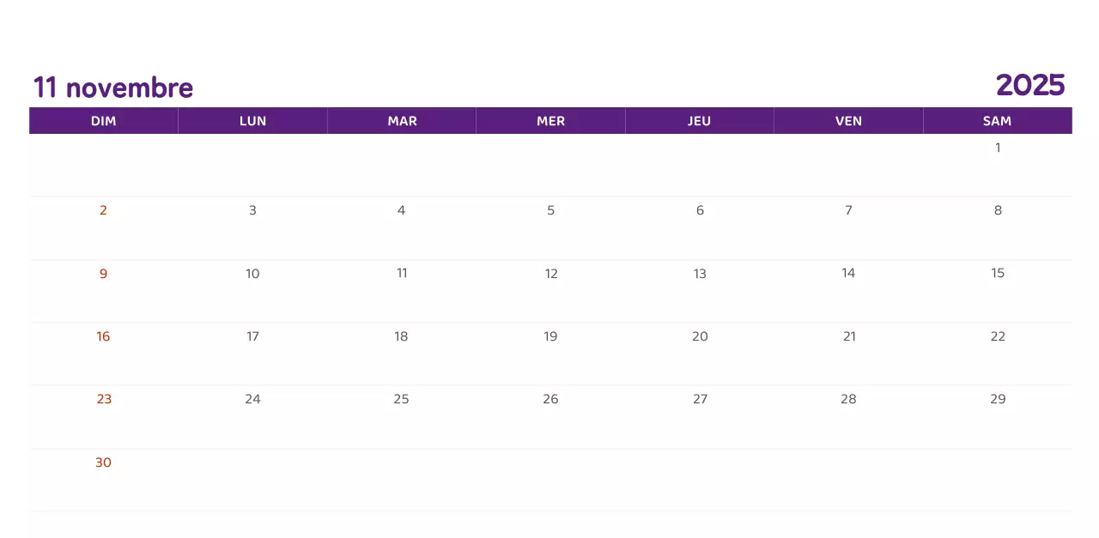This screenshot has width=1099, height=538.
Task: Choose Sunday the 2nd in red
Action: (103, 210)
